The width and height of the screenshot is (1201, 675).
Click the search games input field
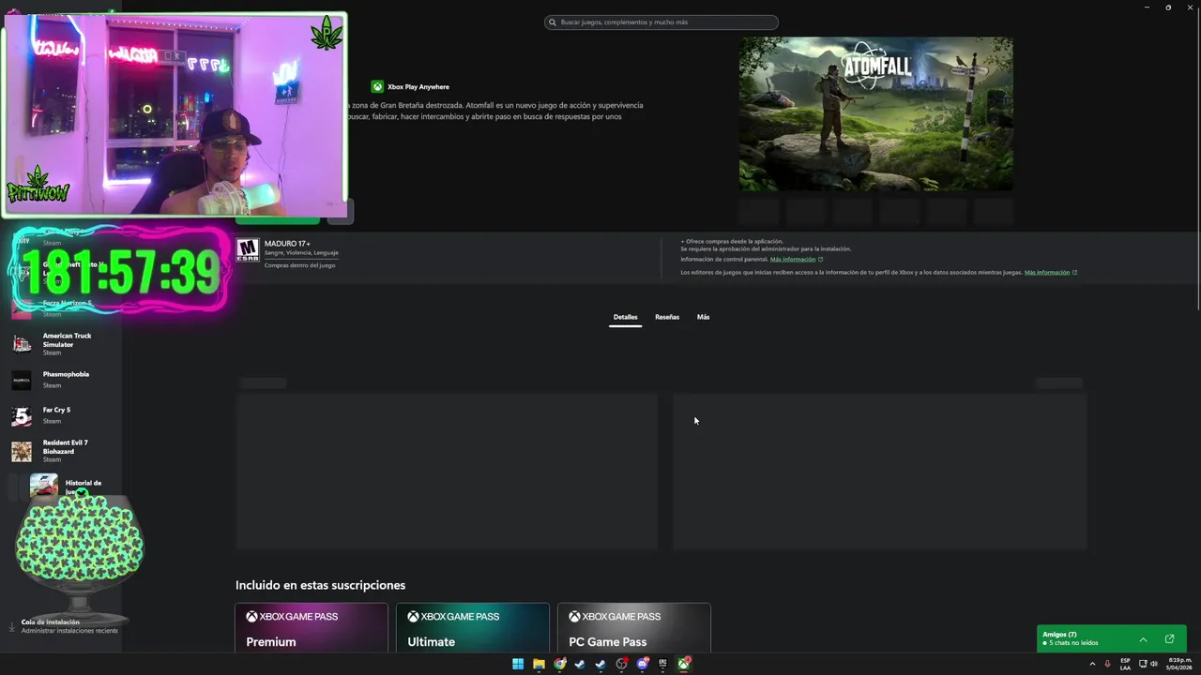[661, 22]
